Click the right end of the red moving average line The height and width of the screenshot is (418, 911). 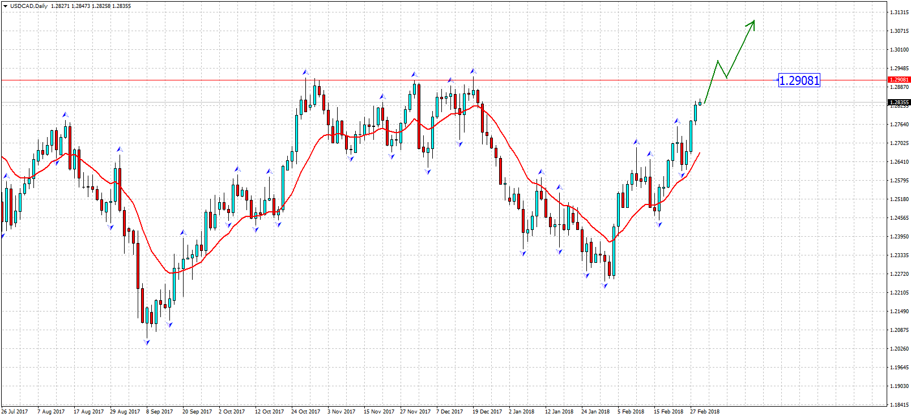point(700,153)
